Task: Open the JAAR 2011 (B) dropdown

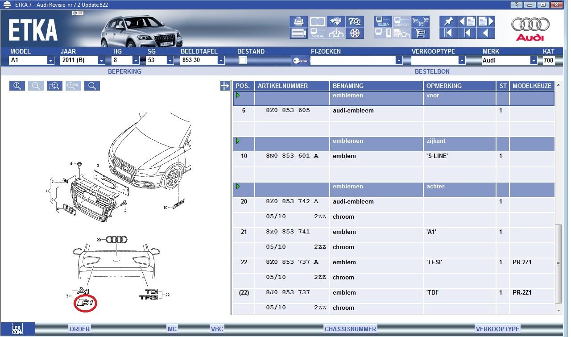Action: [83, 60]
